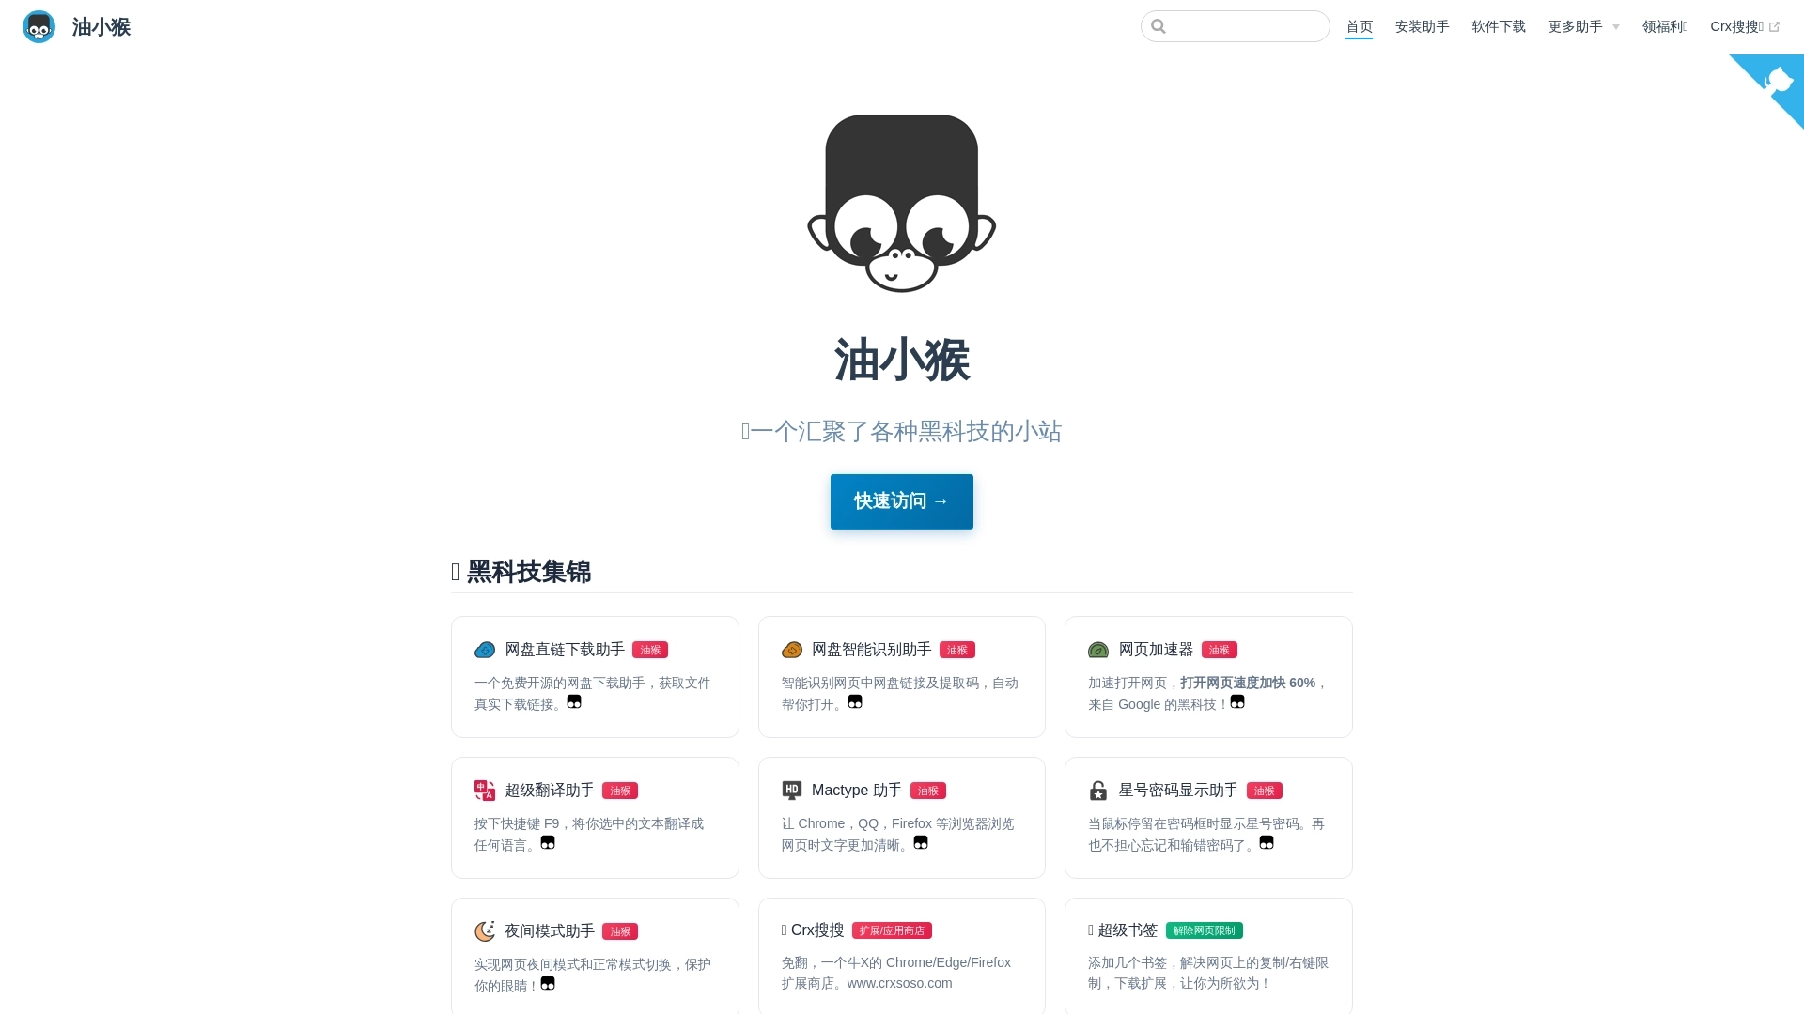Open the 网盘直链下载助手 card title

(565, 650)
